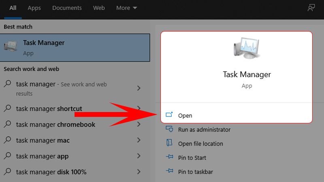This screenshot has width=324, height=182.
Task: Click the Pin to Start pin icon
Action: (x=169, y=158)
